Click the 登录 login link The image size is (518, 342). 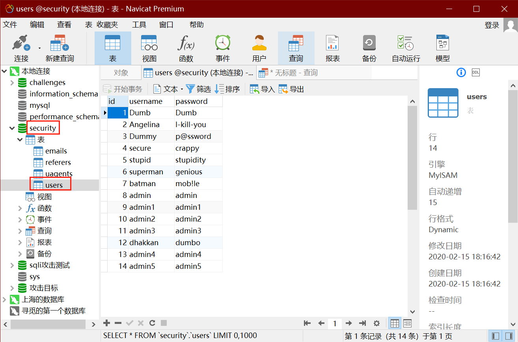coord(492,25)
